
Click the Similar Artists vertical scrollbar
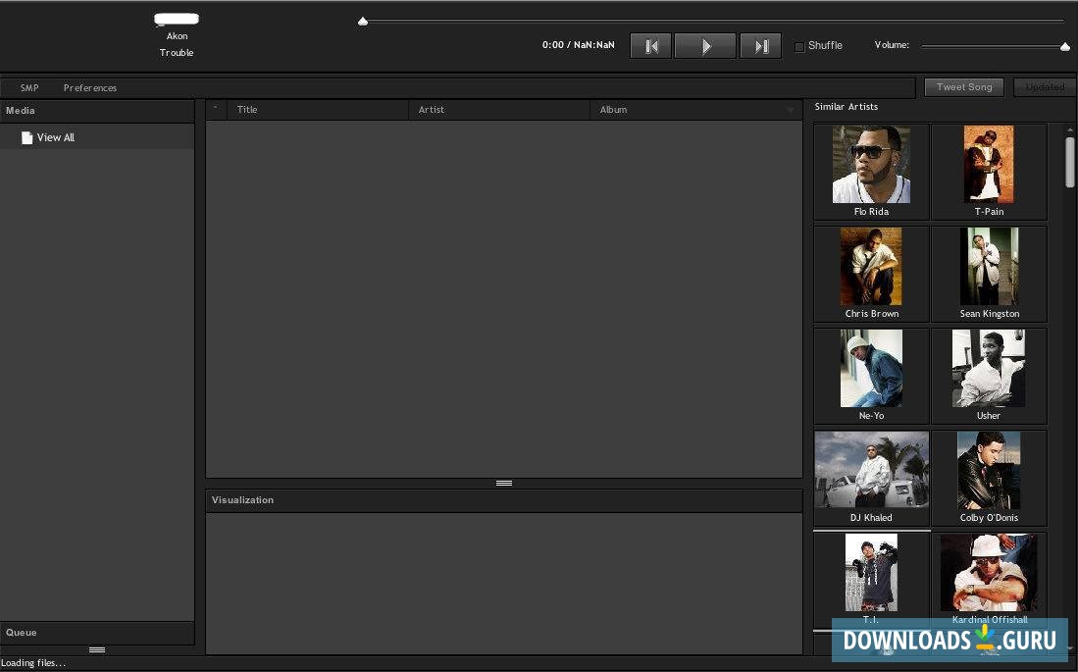(x=1069, y=162)
